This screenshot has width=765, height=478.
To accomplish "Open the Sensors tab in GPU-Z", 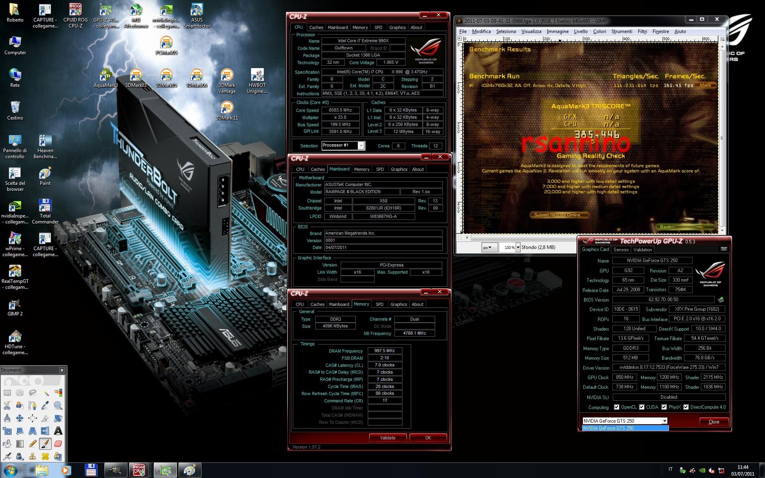I will tap(621, 250).
